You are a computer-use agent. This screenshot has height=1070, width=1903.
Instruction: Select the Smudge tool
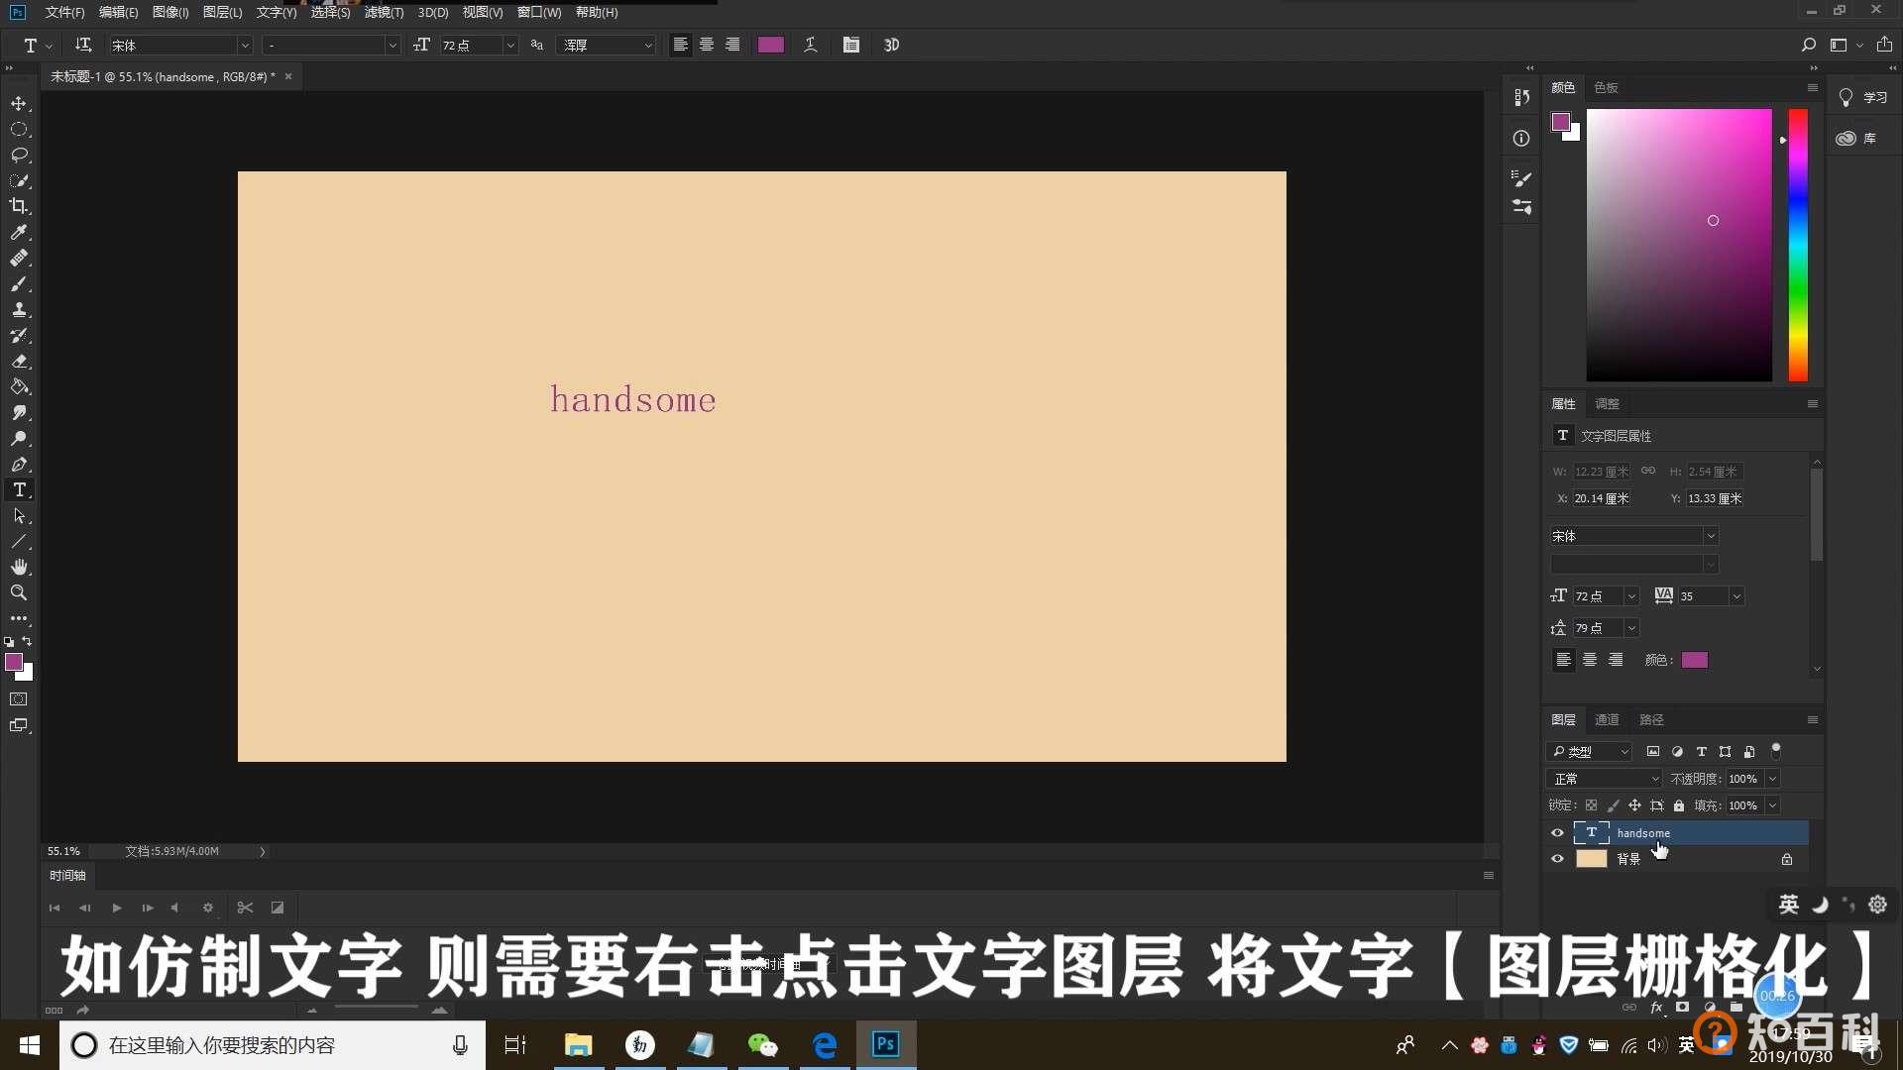19,412
